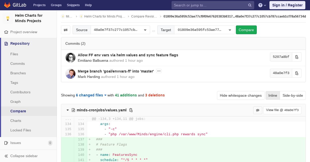The width and height of the screenshot is (310, 162).
Task: Open the Target revision dropdown
Action: click(204, 30)
